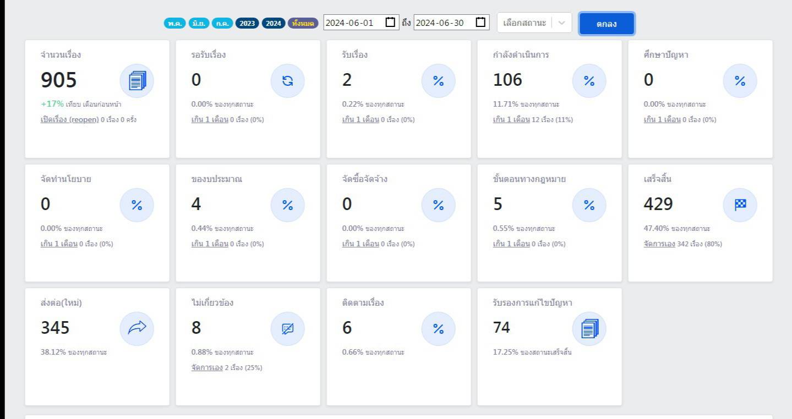Choose the 2023 year filter
The image size is (792, 419).
pos(247,23)
